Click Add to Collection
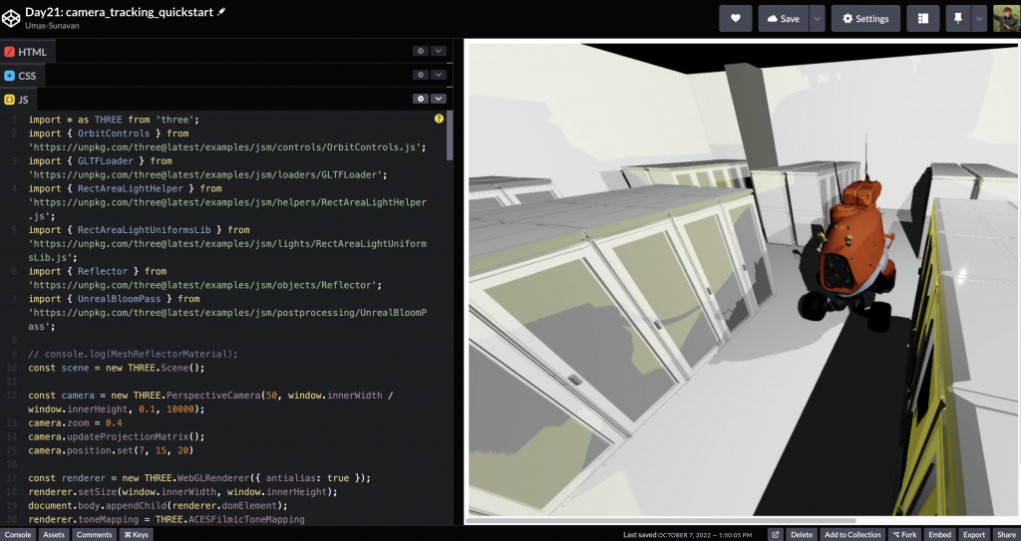Viewport: 1021px width, 541px height. point(852,534)
